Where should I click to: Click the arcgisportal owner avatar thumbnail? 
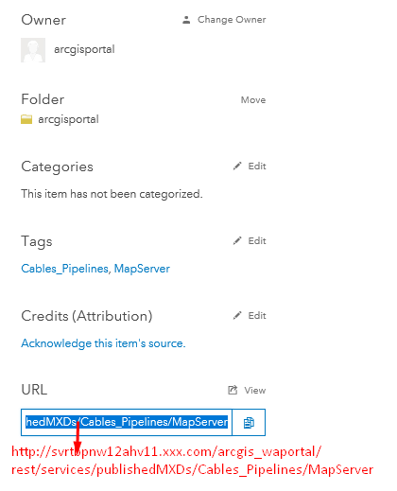point(33,50)
